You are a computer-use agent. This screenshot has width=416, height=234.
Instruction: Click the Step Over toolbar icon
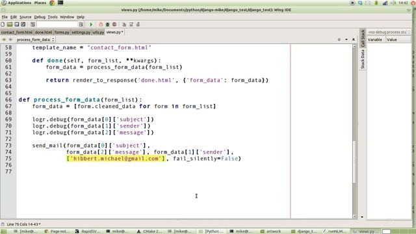click(131, 25)
